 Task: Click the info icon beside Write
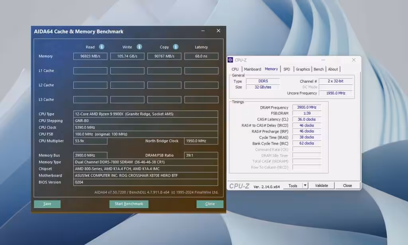point(139,47)
